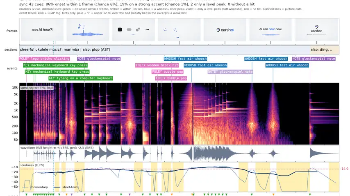The image size is (350, 196).
Task: Select the 'cheerful ukulele music?, marimba' section
Action: 165,49
